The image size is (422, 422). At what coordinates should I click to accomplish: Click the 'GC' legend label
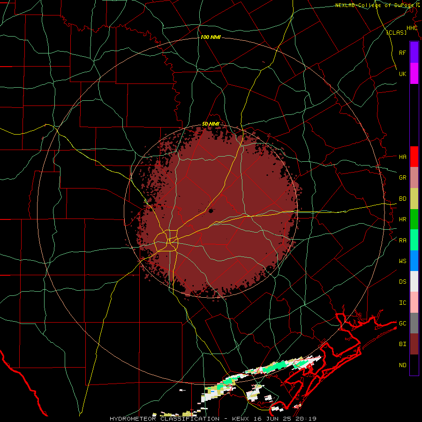click(x=402, y=324)
